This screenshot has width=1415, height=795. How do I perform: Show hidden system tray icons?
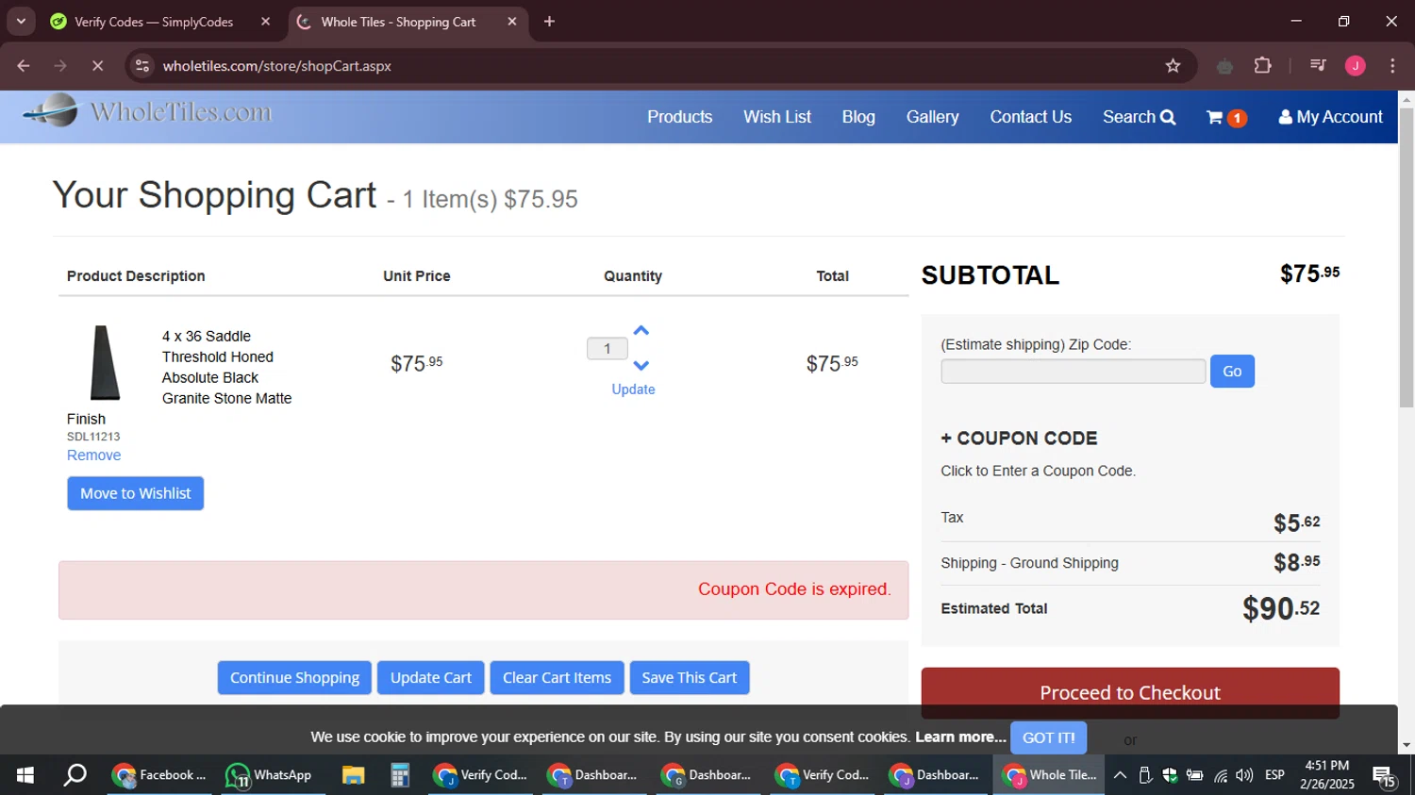pos(1120,775)
